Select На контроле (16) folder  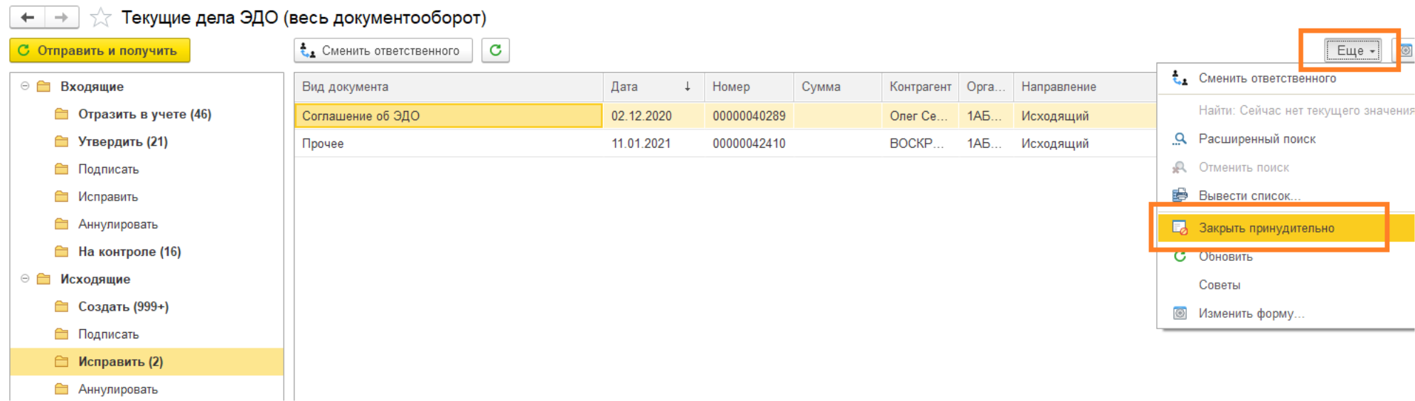pos(129,252)
